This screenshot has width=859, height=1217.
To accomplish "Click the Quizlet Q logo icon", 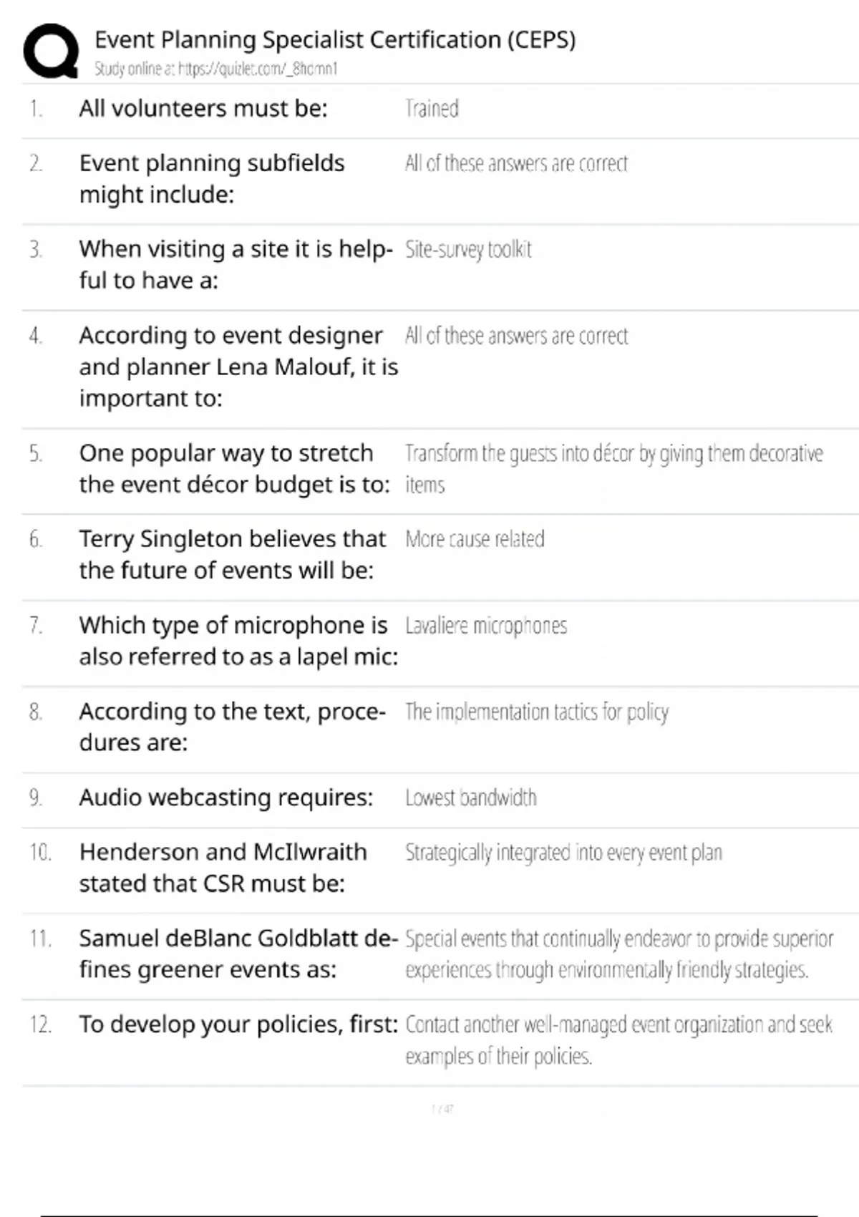I will pyautogui.click(x=51, y=51).
